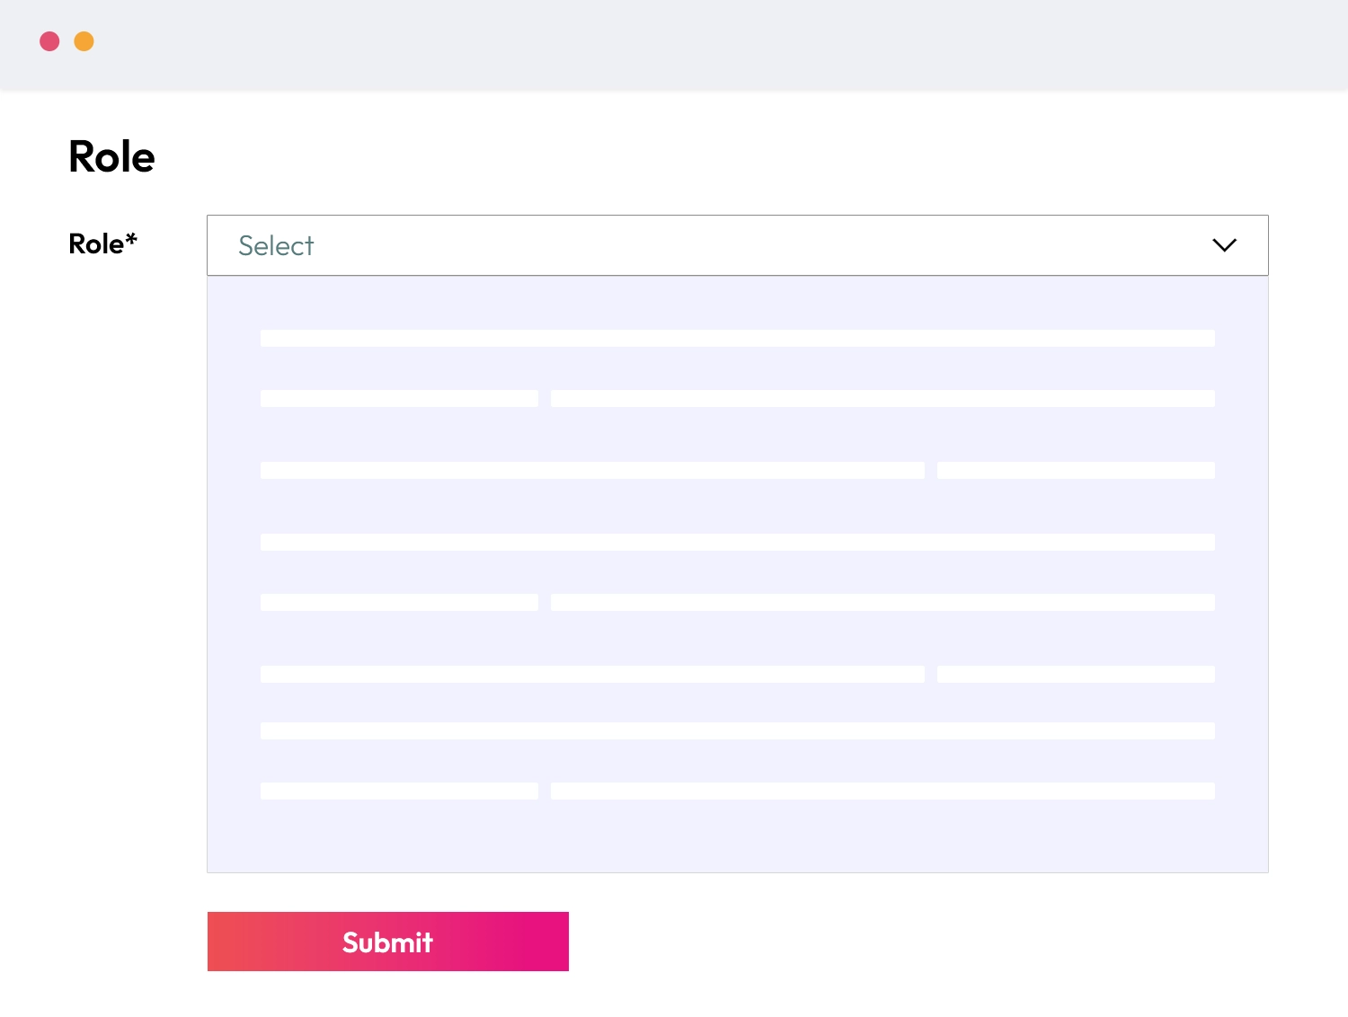This screenshot has width=1348, height=1017.
Task: Pick the long left bar in the third row
Action: [592, 470]
